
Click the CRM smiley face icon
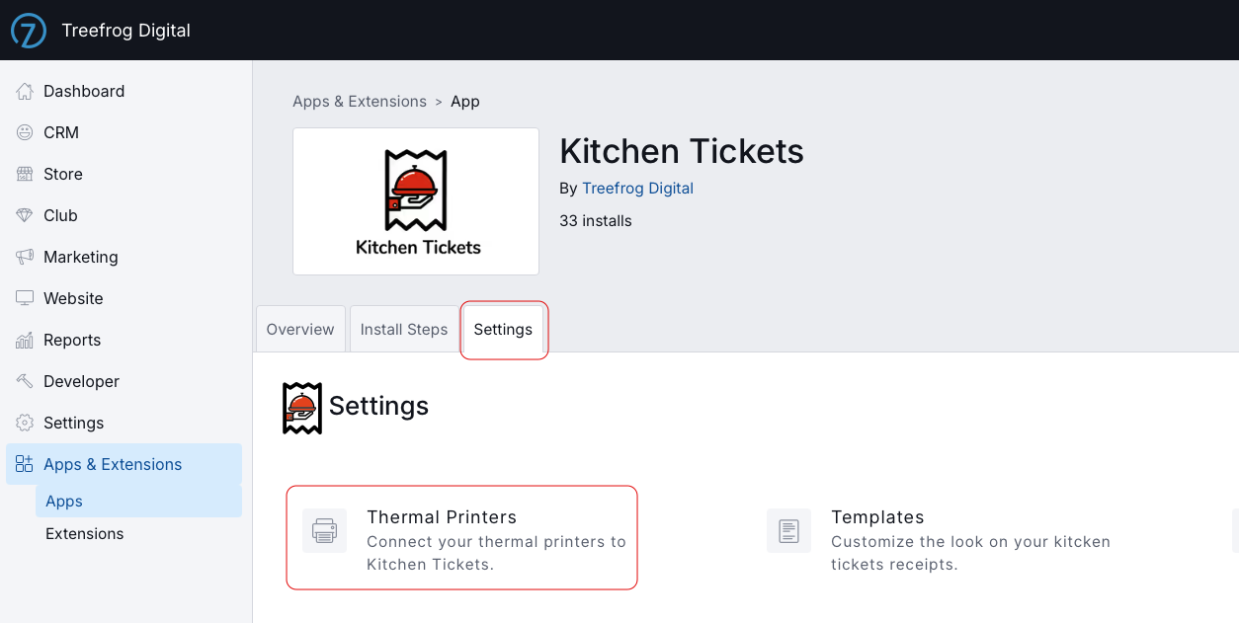point(25,132)
